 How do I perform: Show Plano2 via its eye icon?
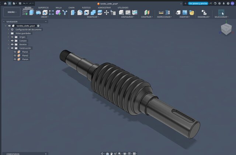coord(15,56)
